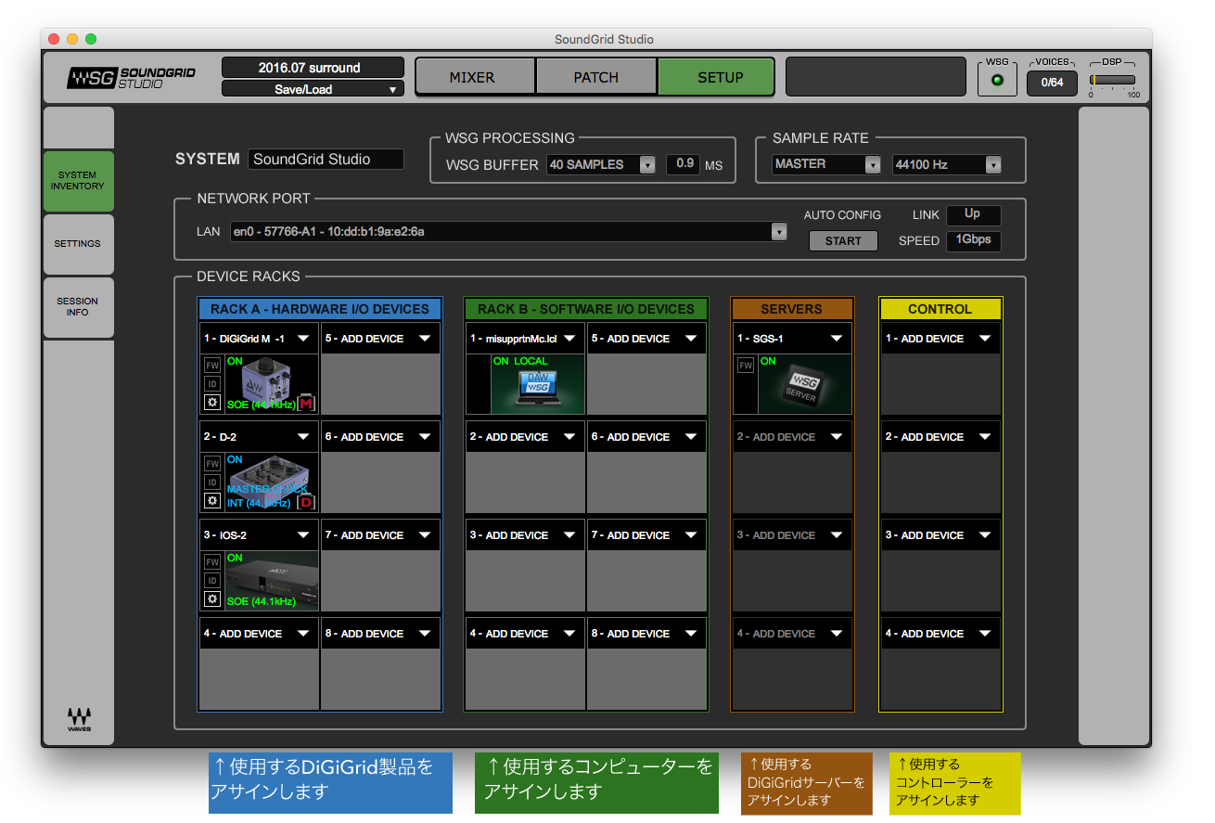Open Rack A slot 1 DiGiGrid M menu

pos(259,339)
